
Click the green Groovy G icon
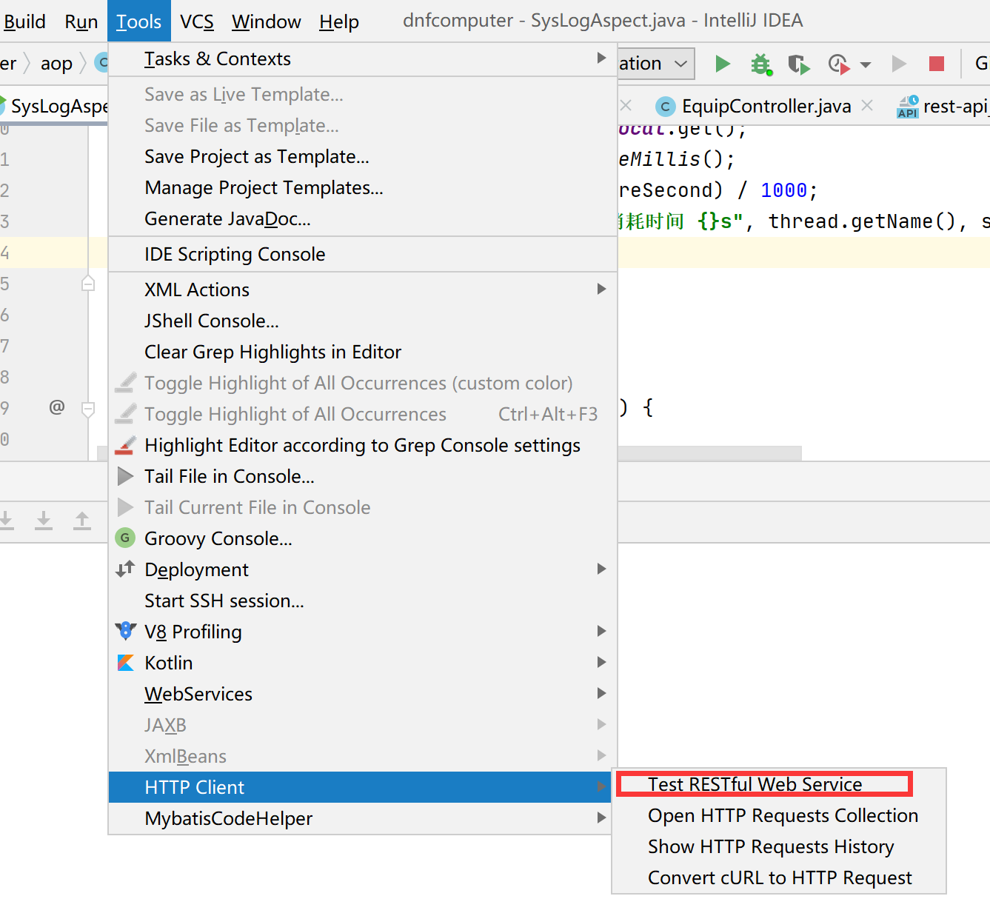click(x=125, y=538)
